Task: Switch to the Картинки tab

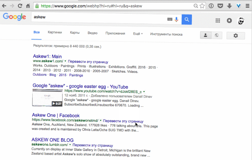Action: [55, 32]
